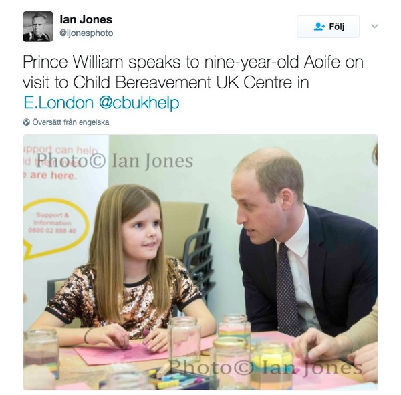Screen dimensions: 401x395
Task: Click the yellow speech bubble banner in photo
Action: point(55,227)
